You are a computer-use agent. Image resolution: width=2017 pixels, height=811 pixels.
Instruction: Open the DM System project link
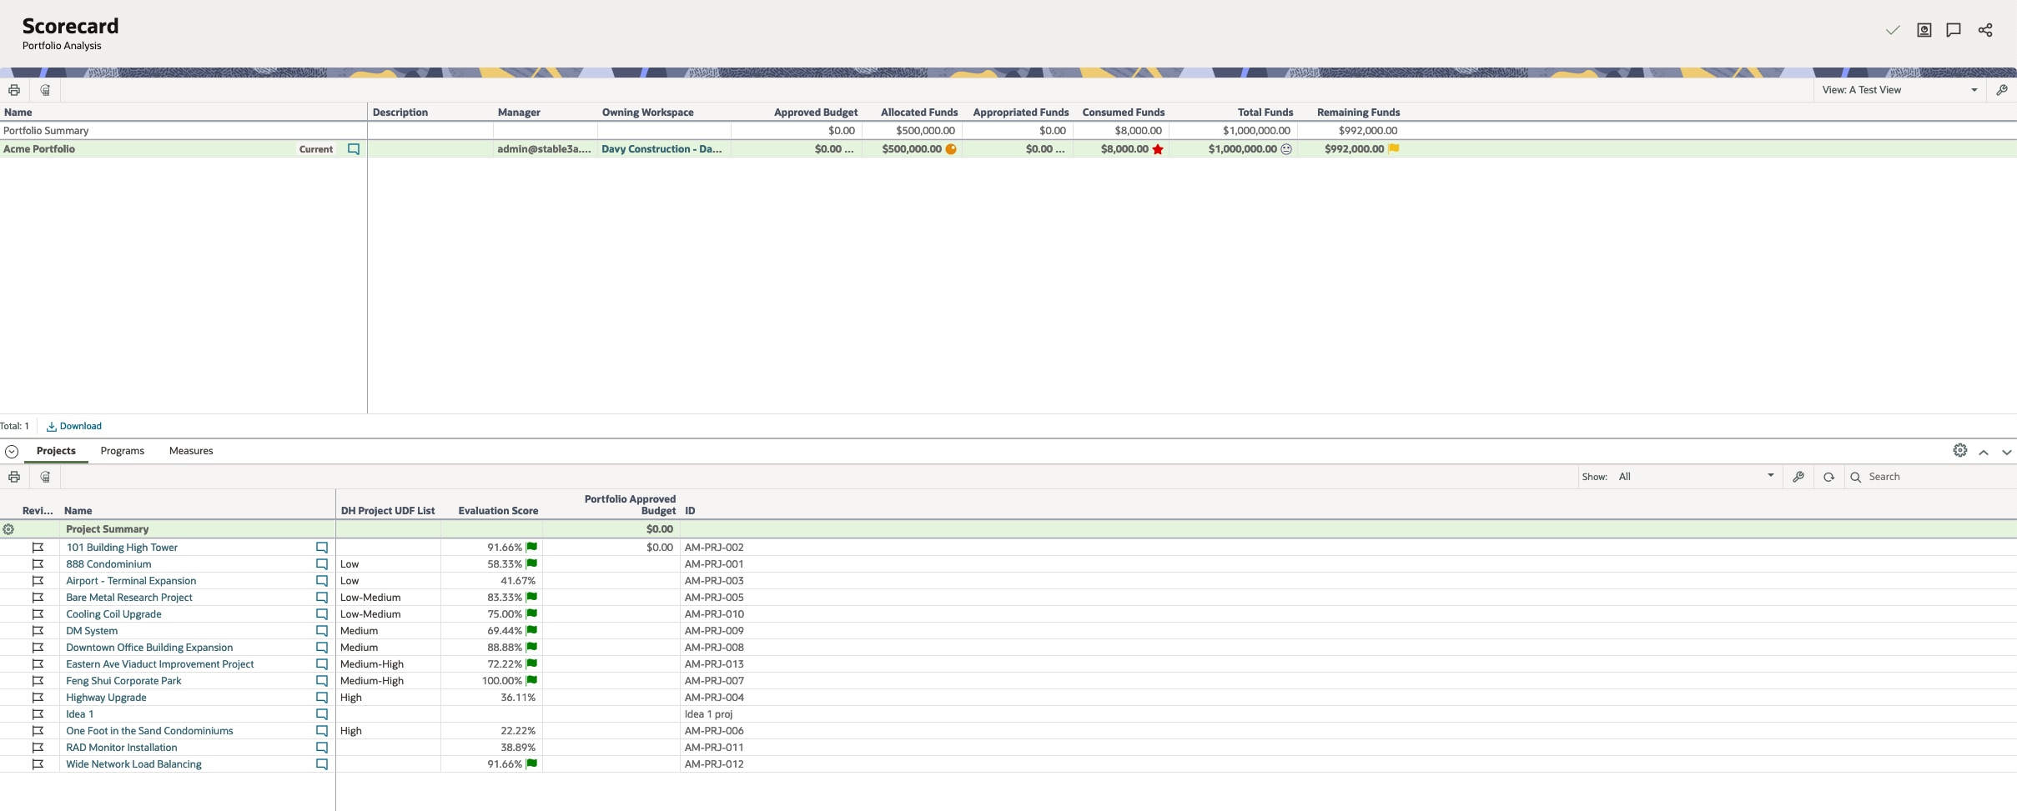pos(92,631)
